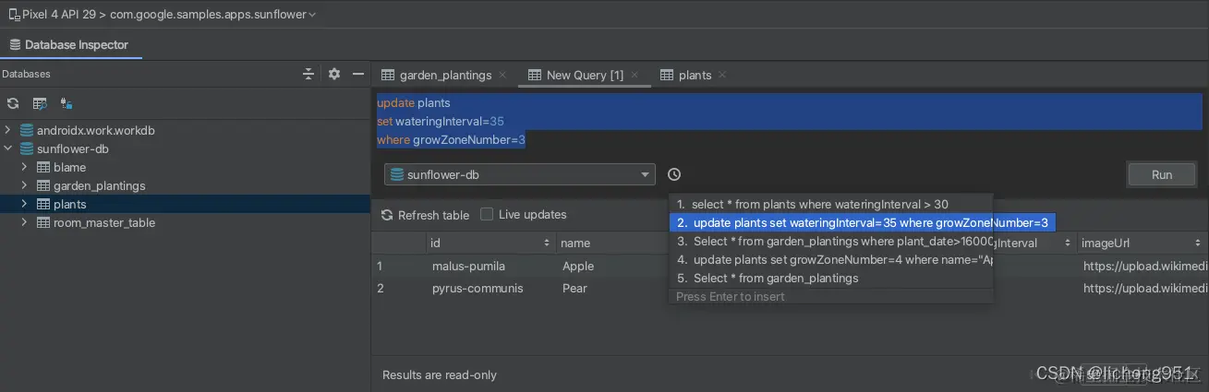Choose history item 1 select from plants
The width and height of the screenshot is (1209, 392).
pyautogui.click(x=830, y=204)
